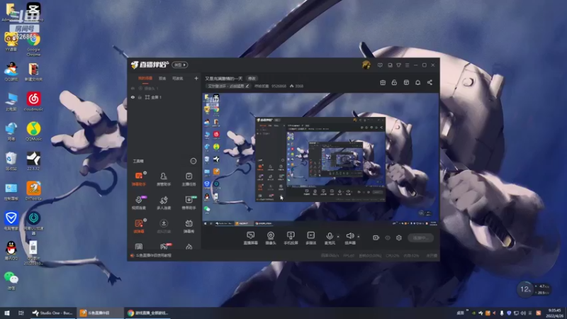Collapse the 工具箱 toolbox panel
The image size is (567, 319).
pos(193,161)
